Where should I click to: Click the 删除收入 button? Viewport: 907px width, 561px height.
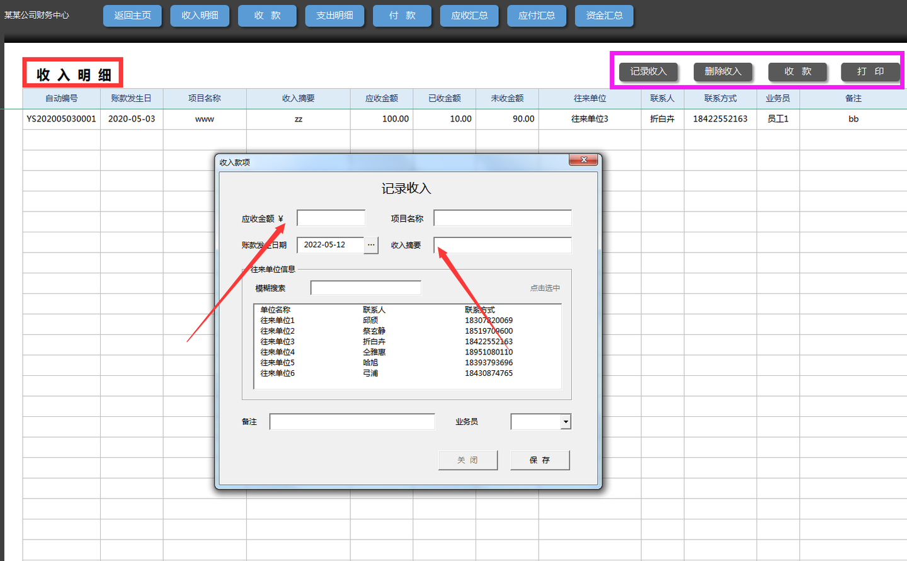point(723,72)
